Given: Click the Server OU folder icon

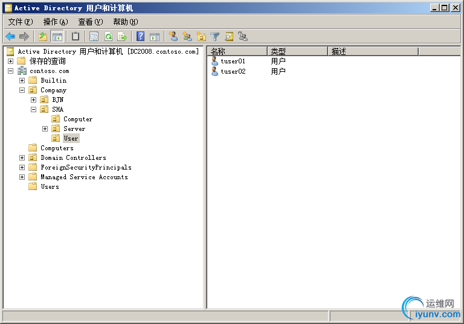Looking at the screenshot, I should tap(56, 129).
